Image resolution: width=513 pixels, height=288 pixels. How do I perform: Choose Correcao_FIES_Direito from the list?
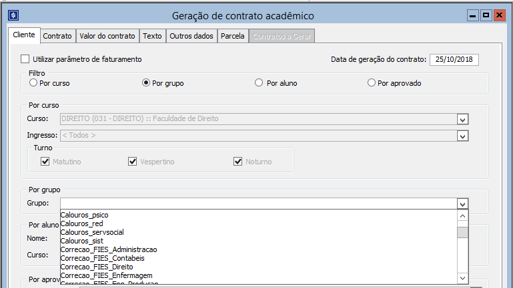pos(97,266)
